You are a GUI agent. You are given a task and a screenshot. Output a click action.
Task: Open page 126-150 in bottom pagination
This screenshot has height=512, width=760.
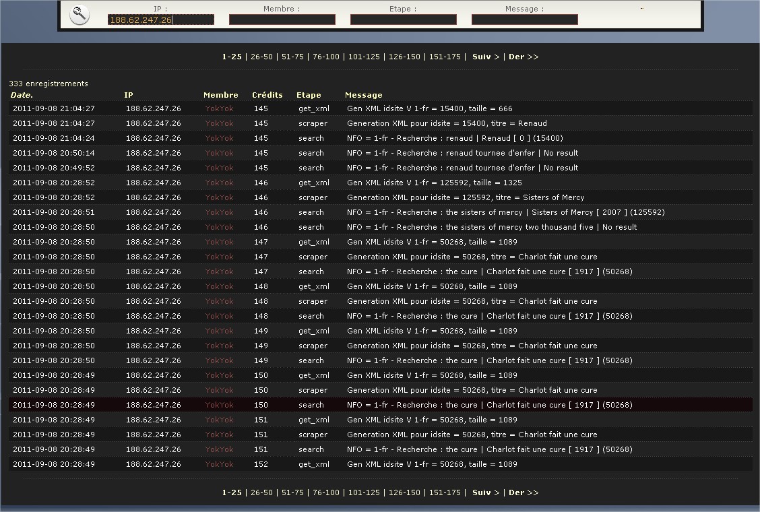tap(404, 492)
